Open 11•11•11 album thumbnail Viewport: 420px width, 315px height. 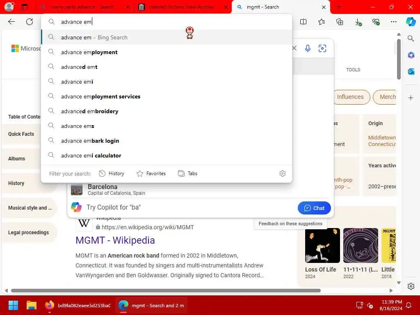361,245
